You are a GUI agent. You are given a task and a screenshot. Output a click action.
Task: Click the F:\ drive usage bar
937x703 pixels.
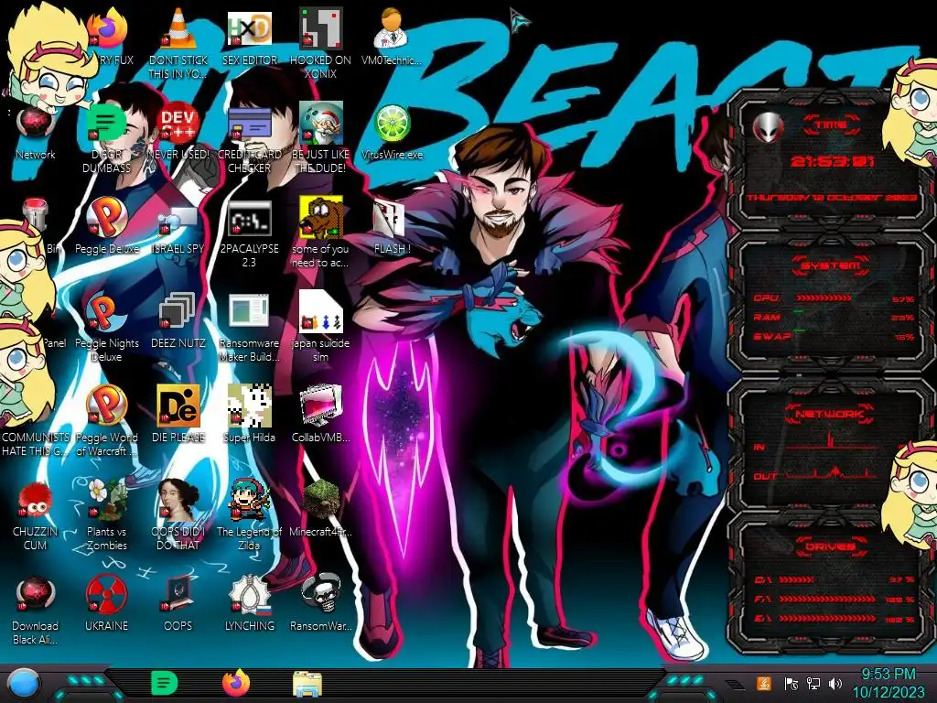click(827, 599)
